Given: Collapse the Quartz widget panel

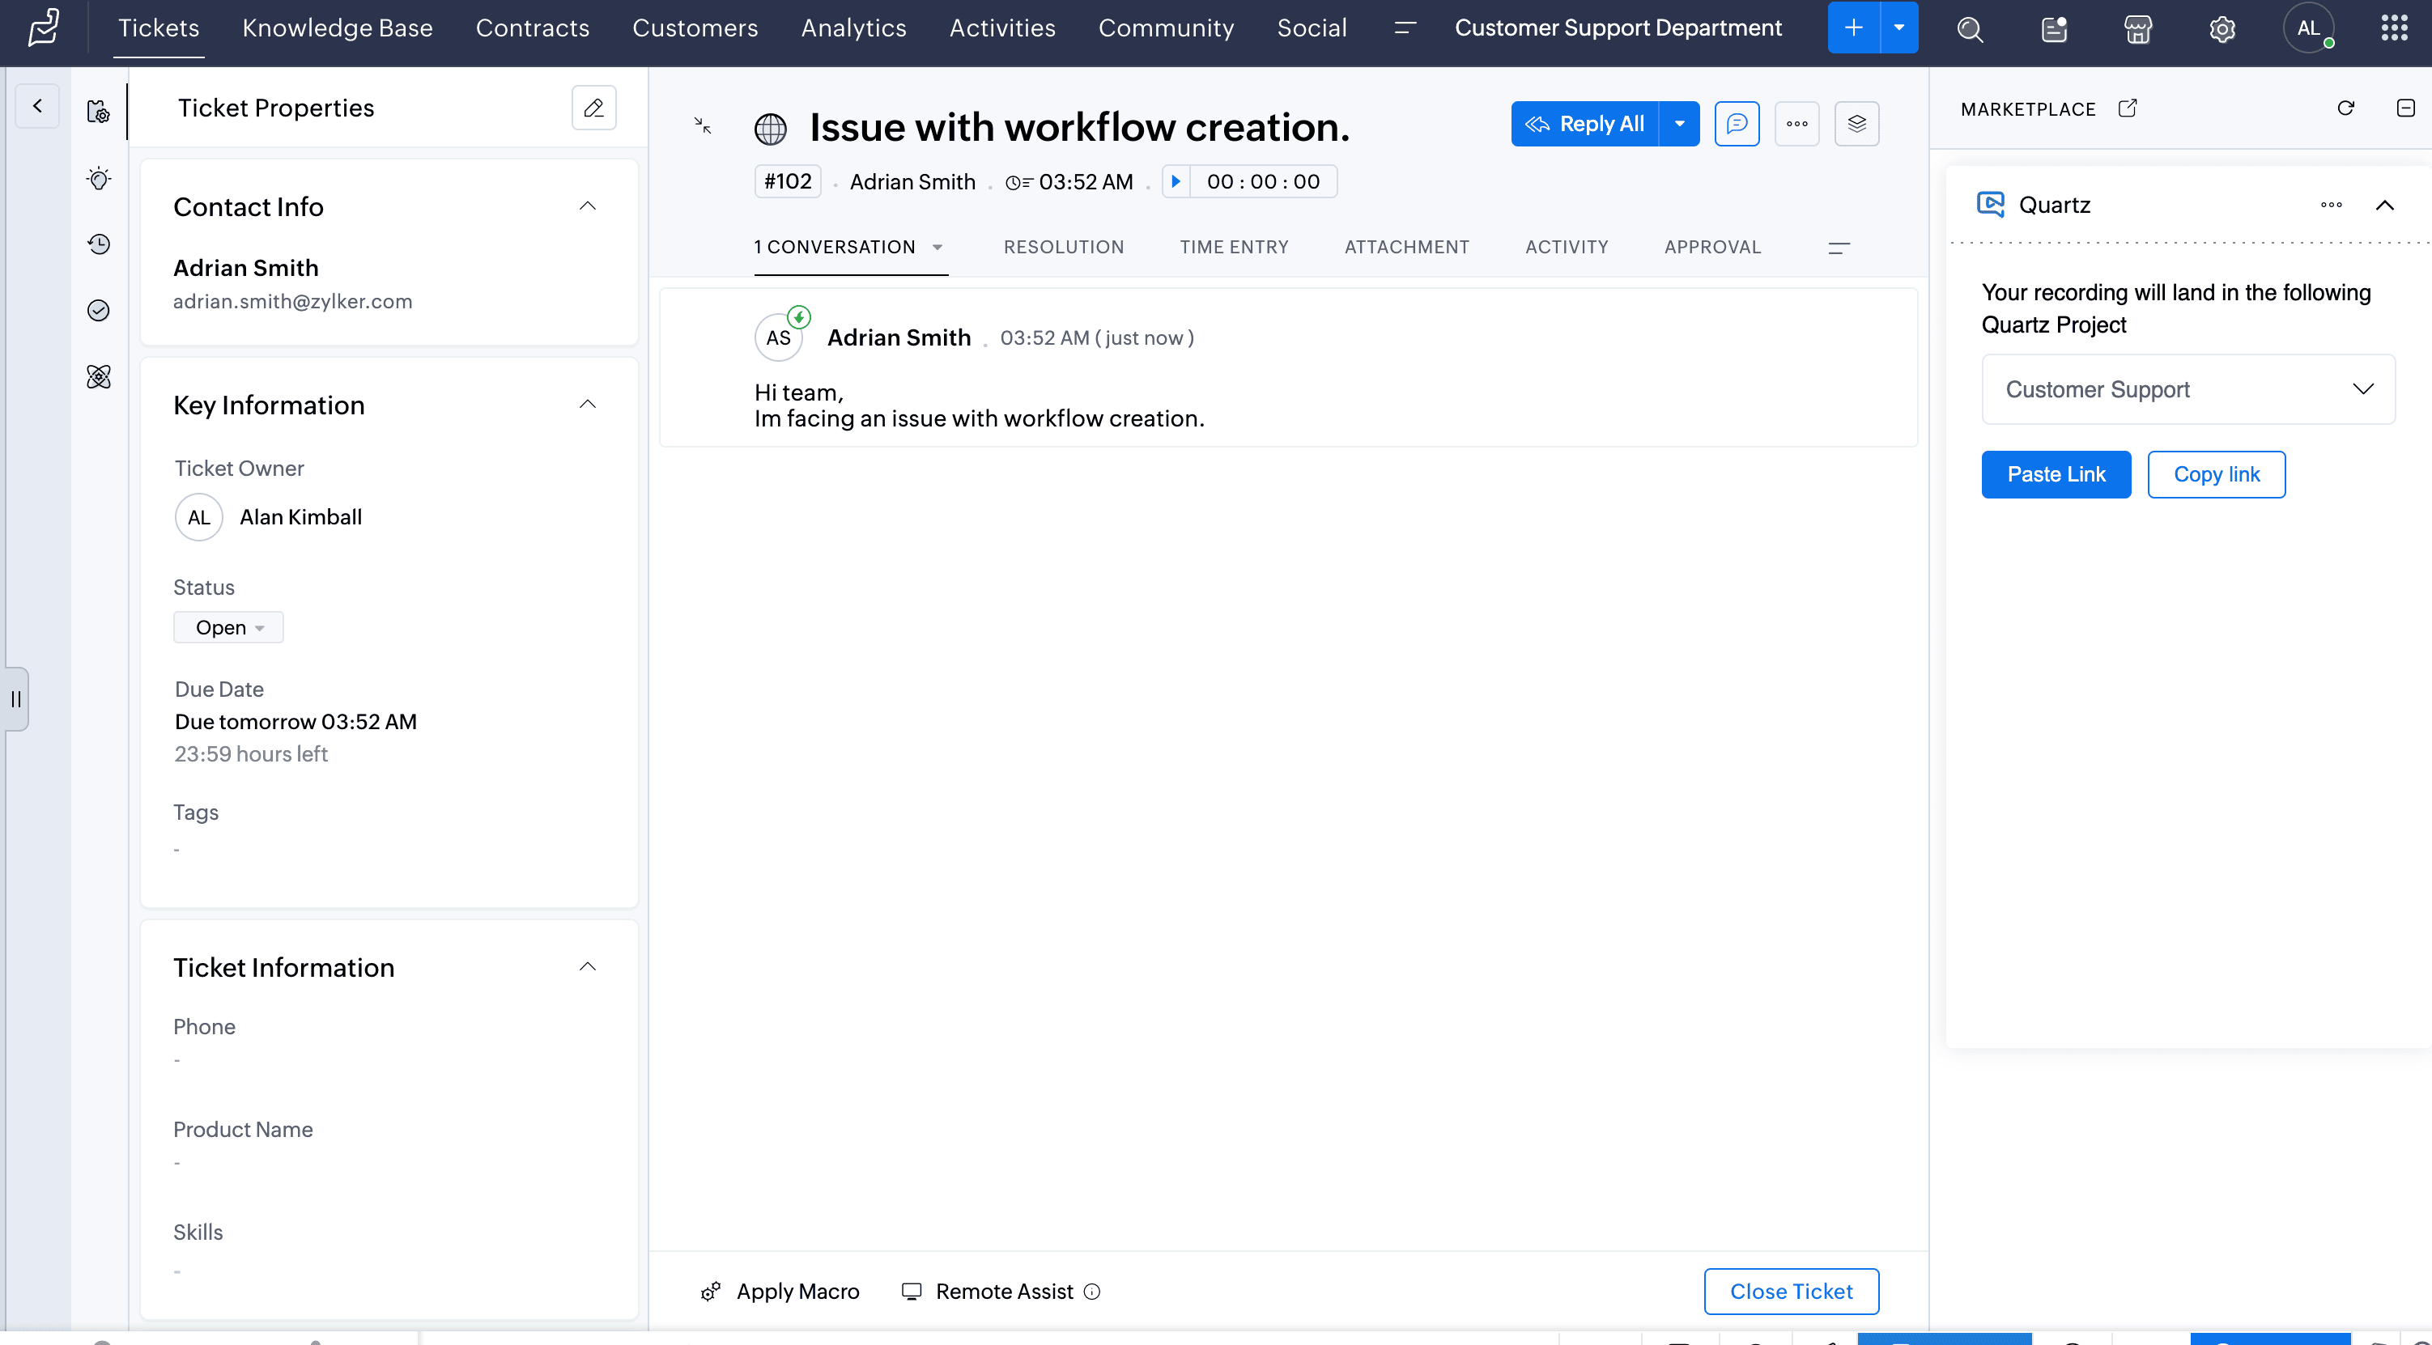Looking at the screenshot, I should [2384, 205].
